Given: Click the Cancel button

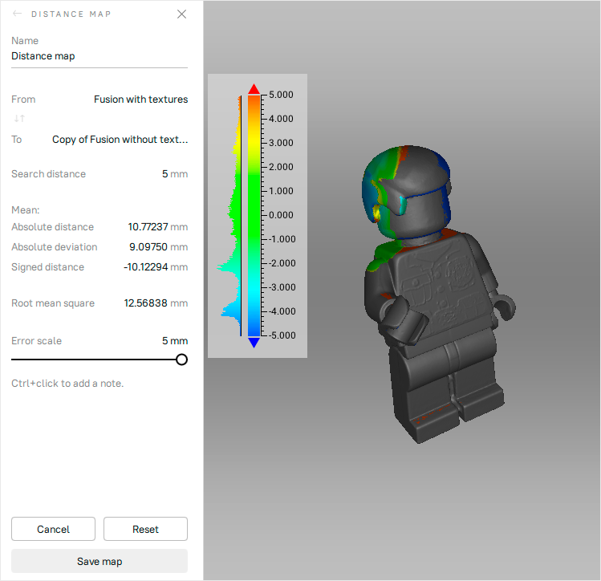Looking at the screenshot, I should [53, 529].
